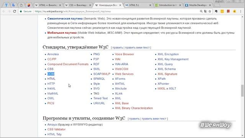Close the Introduction to H tab
Screen dimensions: 245x138
(x=180, y=5)
